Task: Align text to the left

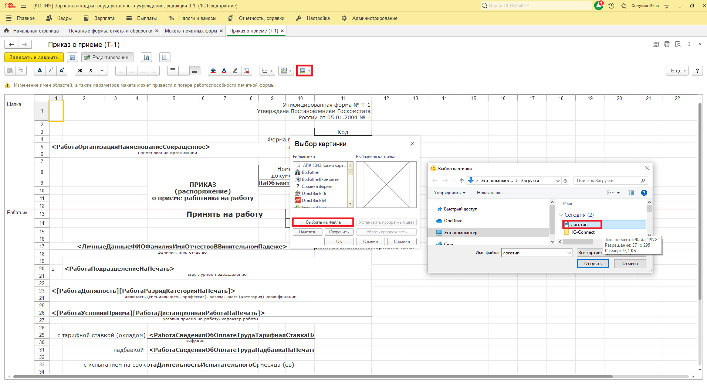Action: click(x=121, y=71)
